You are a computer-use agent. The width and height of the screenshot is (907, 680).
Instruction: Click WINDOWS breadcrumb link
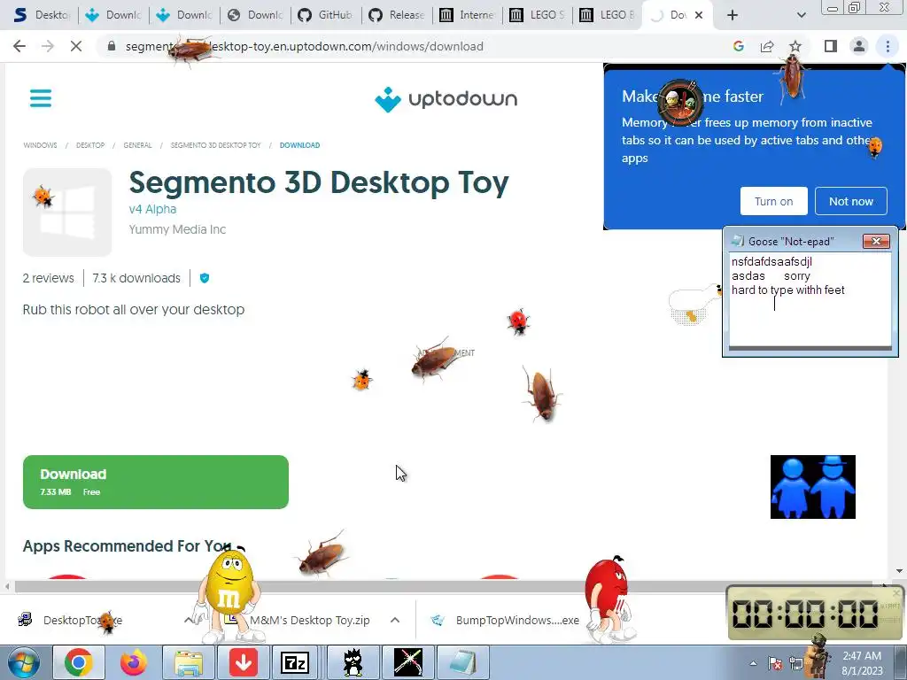click(40, 145)
